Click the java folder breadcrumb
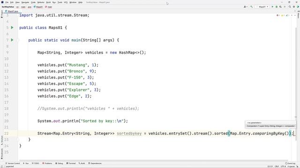The image size is (300, 168). [30, 7]
